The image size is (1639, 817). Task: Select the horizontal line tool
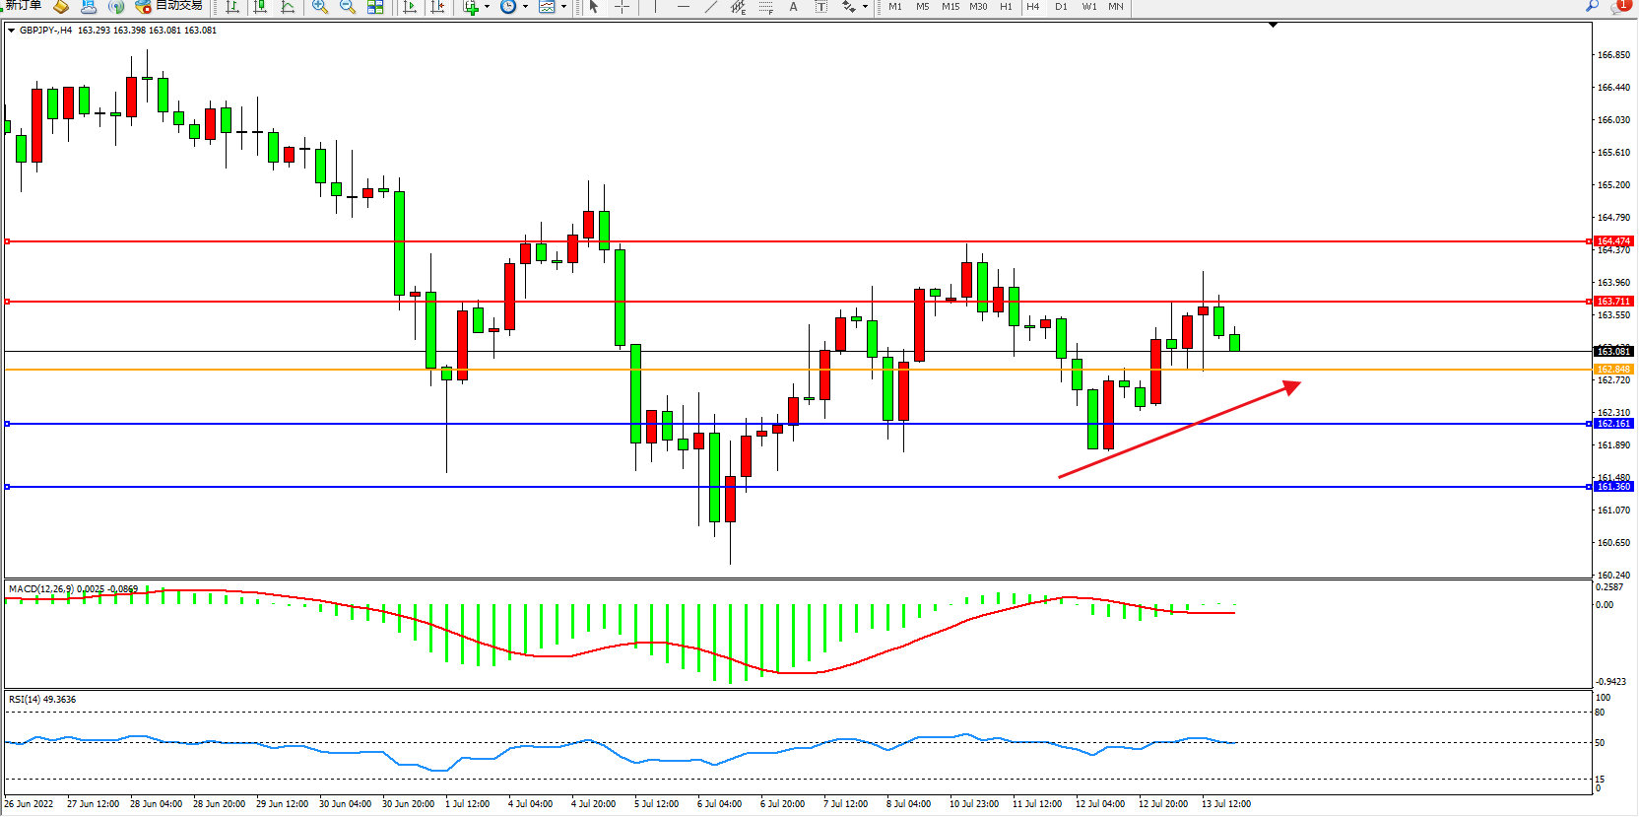tap(683, 7)
